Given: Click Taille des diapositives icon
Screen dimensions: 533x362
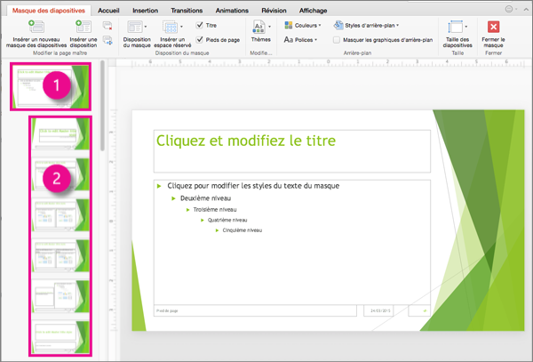Looking at the screenshot, I should (x=457, y=28).
